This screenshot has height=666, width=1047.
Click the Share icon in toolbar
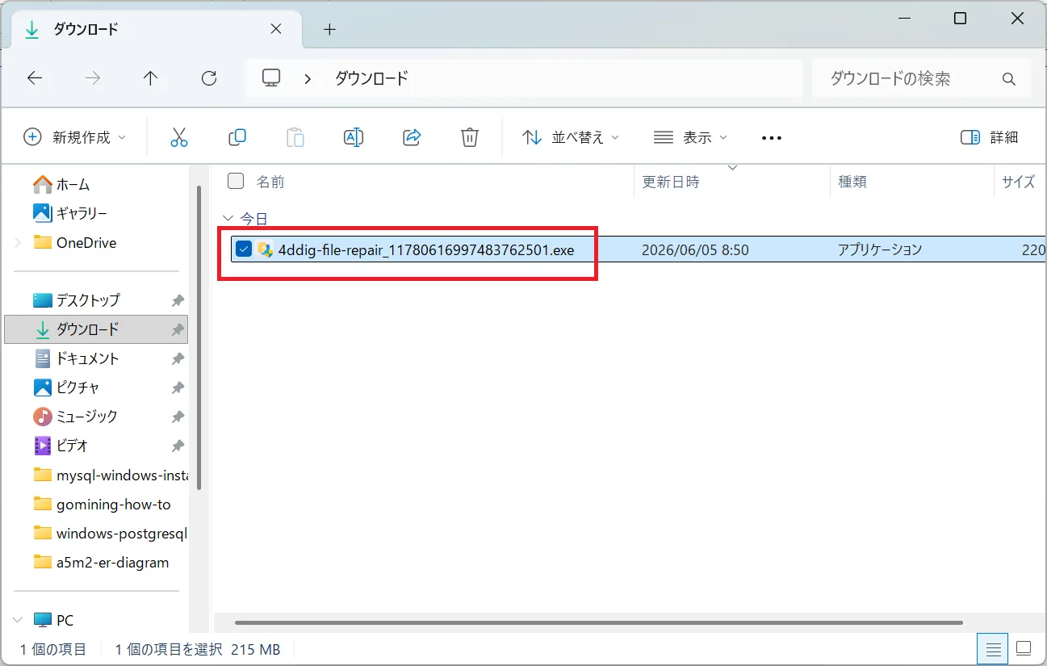click(412, 137)
